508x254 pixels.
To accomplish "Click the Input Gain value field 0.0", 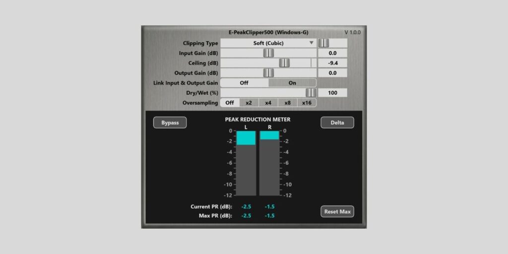I will [332, 53].
